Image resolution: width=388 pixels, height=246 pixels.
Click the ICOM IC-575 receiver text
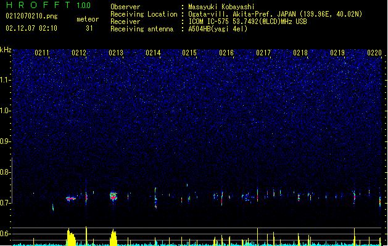(x=247, y=22)
